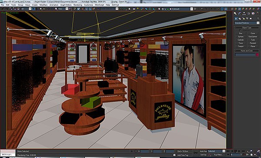261x158 pixels.
Task: Click the Teapot primitive button
Action: (x=241, y=46)
